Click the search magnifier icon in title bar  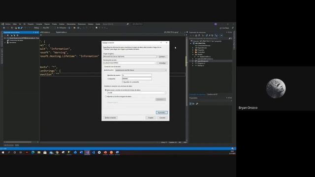(127, 24)
